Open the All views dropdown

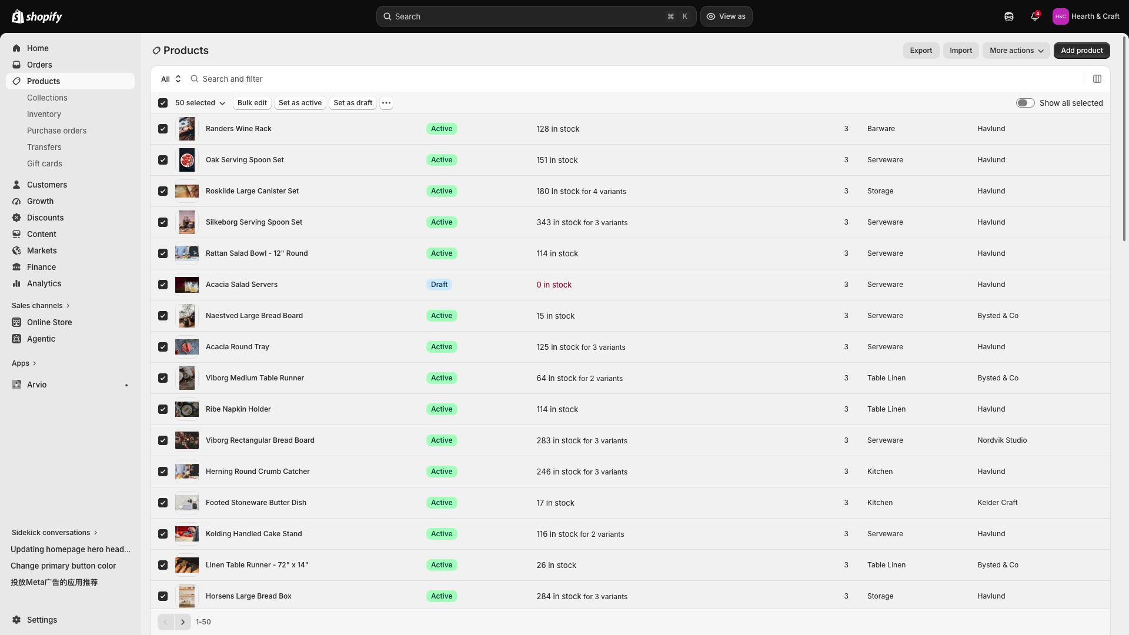click(171, 79)
